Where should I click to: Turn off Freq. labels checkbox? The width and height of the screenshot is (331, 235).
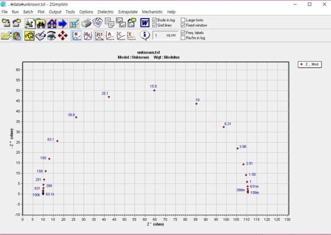(x=183, y=32)
